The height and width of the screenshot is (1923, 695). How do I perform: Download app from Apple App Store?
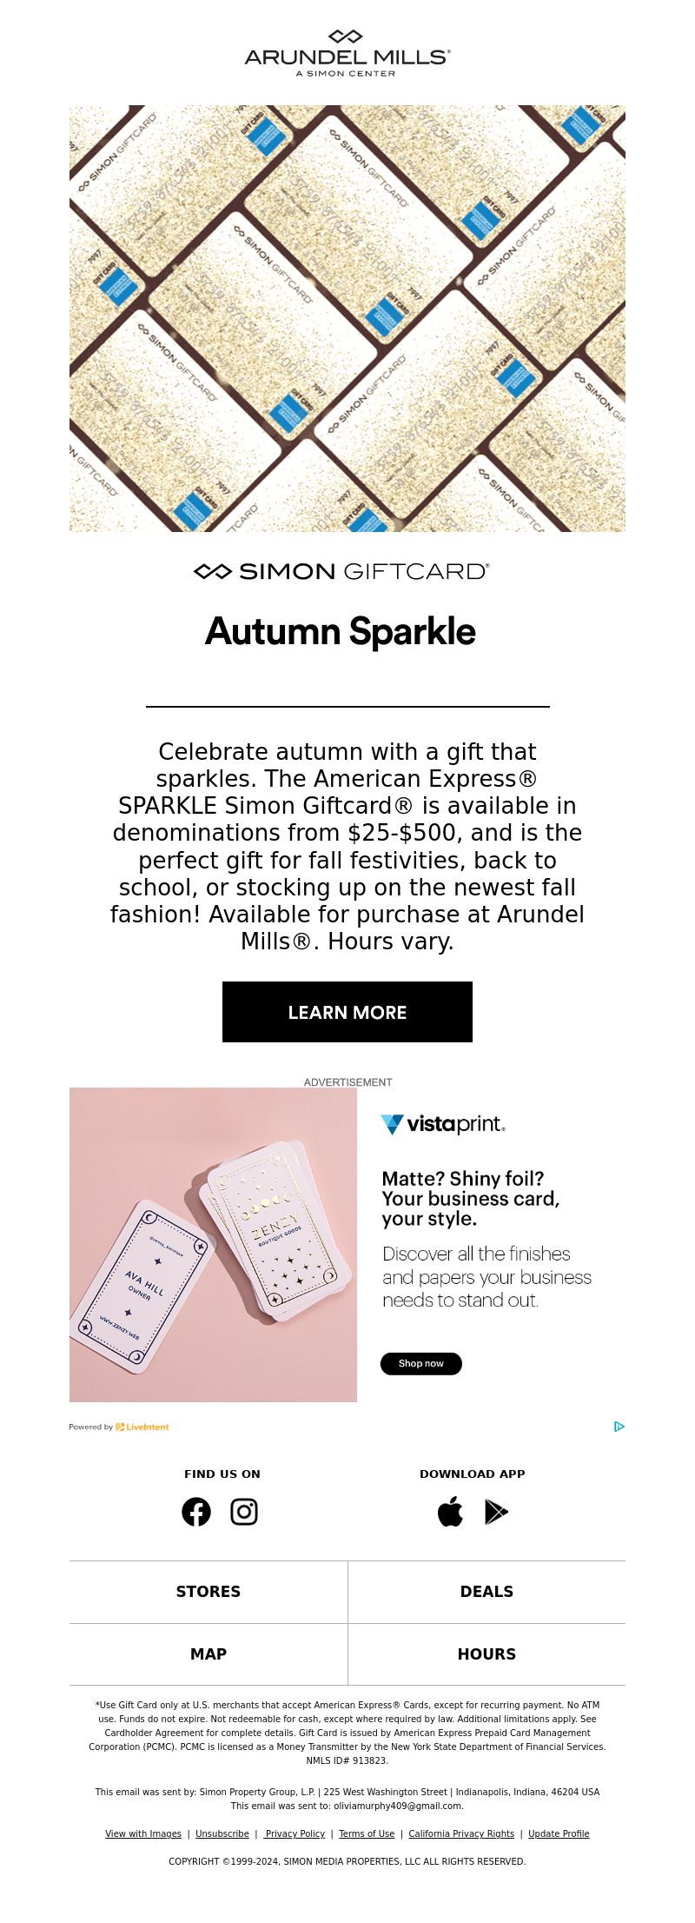tap(450, 1512)
